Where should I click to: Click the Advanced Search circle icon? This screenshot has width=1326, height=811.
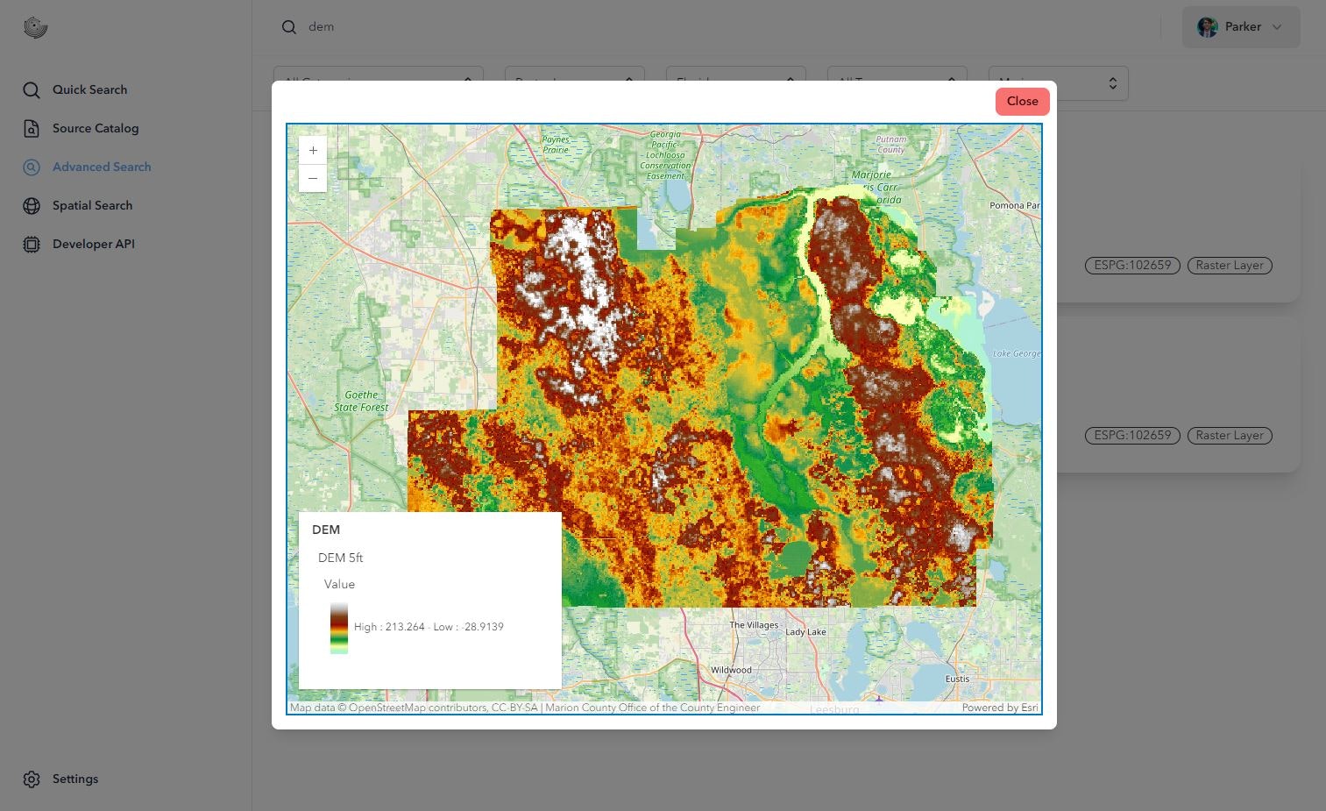[32, 167]
